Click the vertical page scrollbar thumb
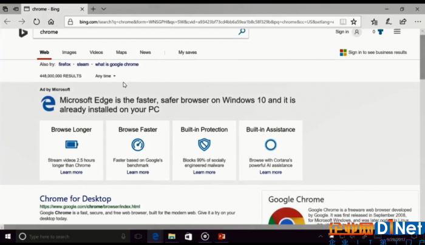The width and height of the screenshot is (425, 245). [x=423, y=57]
